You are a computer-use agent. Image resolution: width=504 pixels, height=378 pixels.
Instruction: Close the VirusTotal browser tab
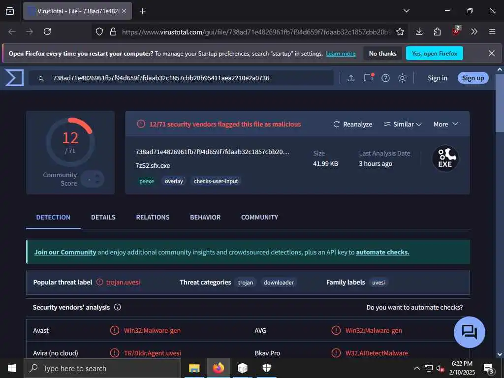(124, 11)
